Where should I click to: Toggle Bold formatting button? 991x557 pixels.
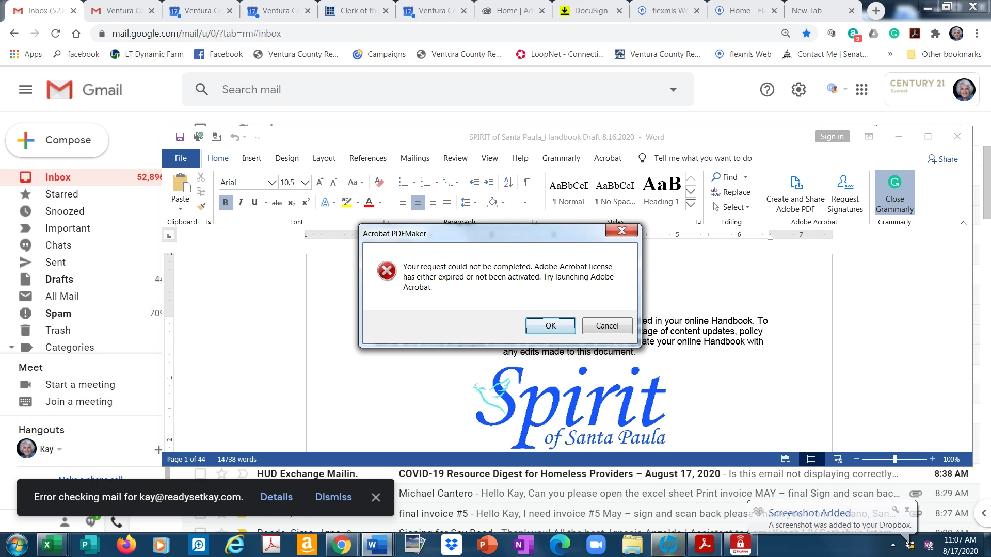226,203
